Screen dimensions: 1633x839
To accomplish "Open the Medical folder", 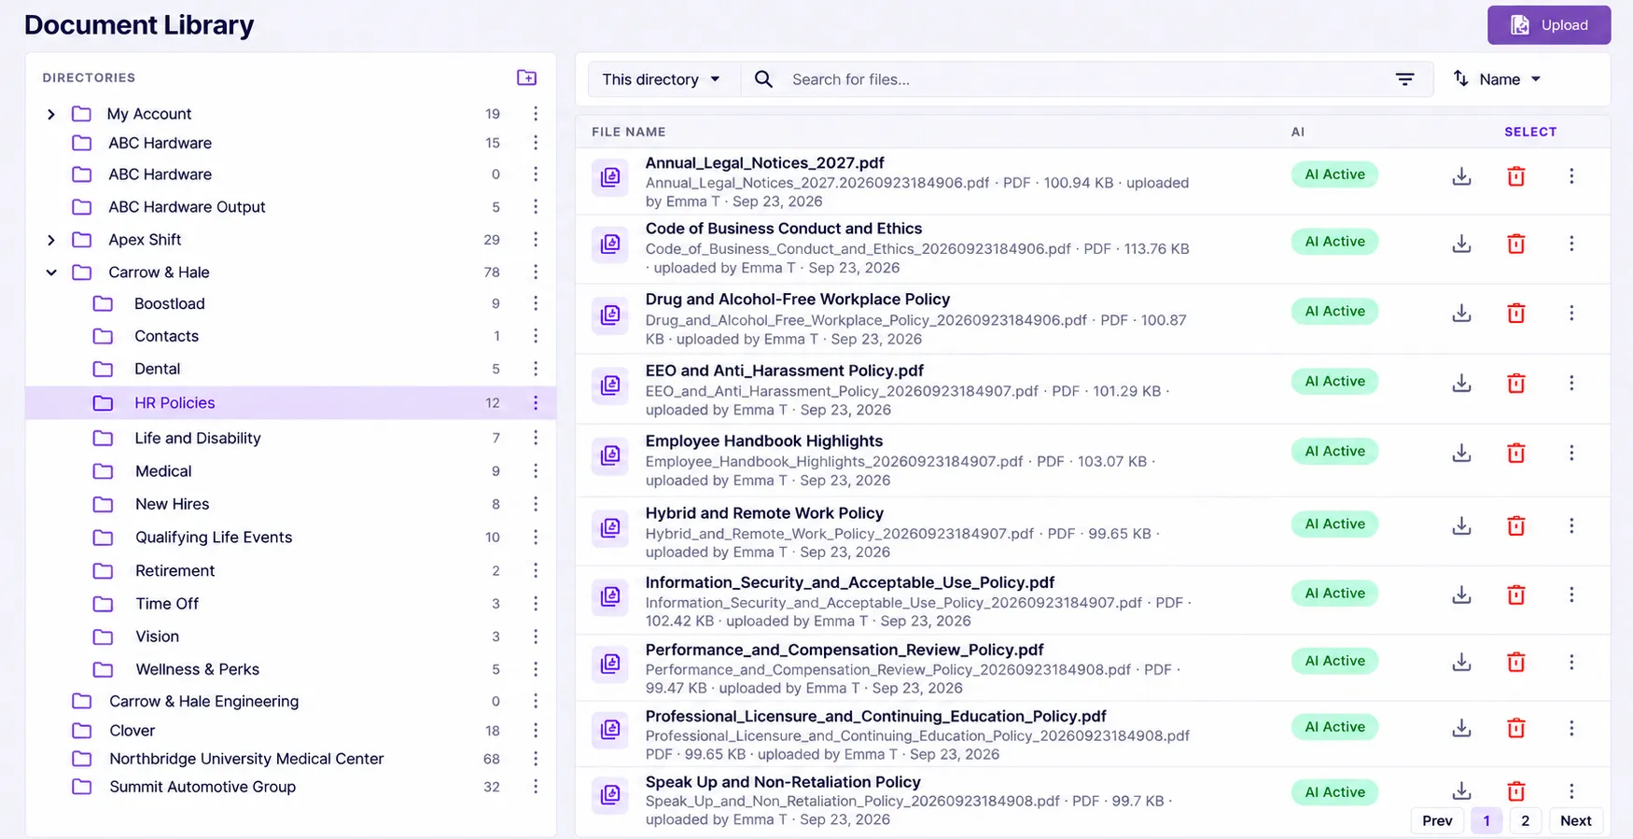I will (163, 471).
